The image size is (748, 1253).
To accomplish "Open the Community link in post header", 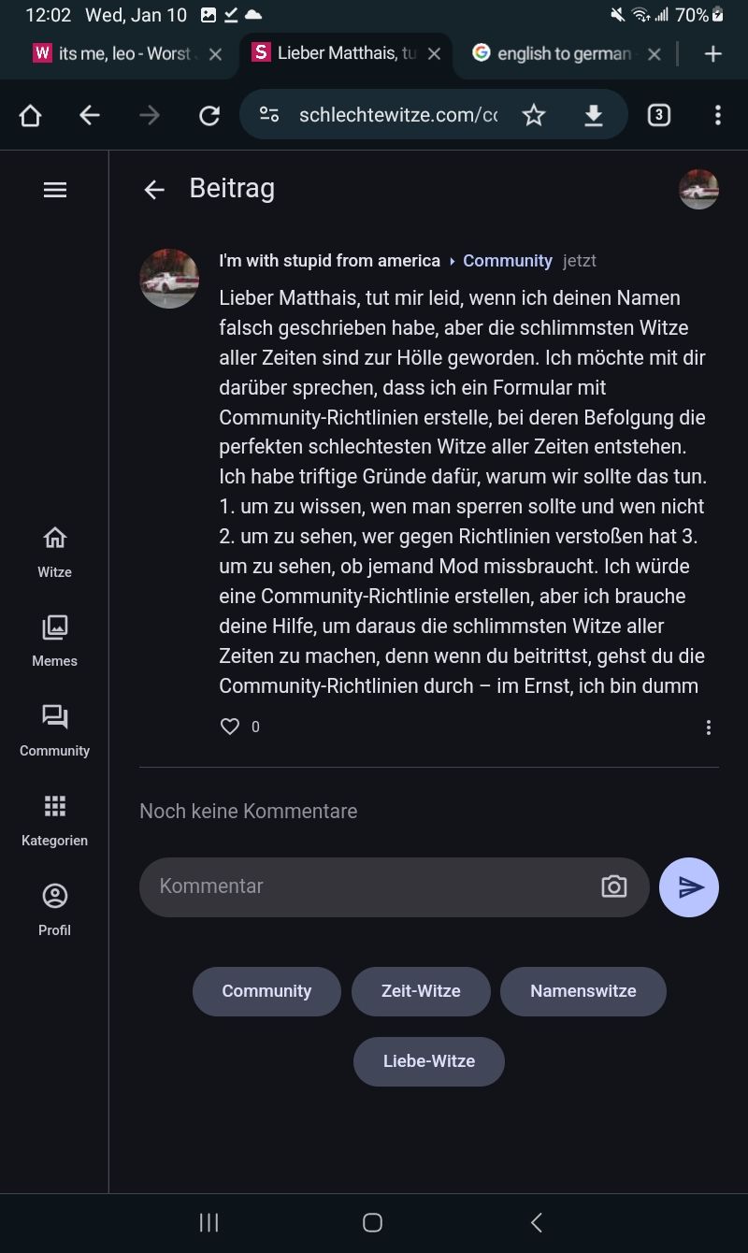I will click(508, 261).
